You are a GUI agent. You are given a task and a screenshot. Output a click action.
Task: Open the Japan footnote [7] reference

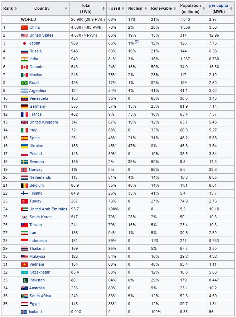pyautogui.click(x=136, y=42)
